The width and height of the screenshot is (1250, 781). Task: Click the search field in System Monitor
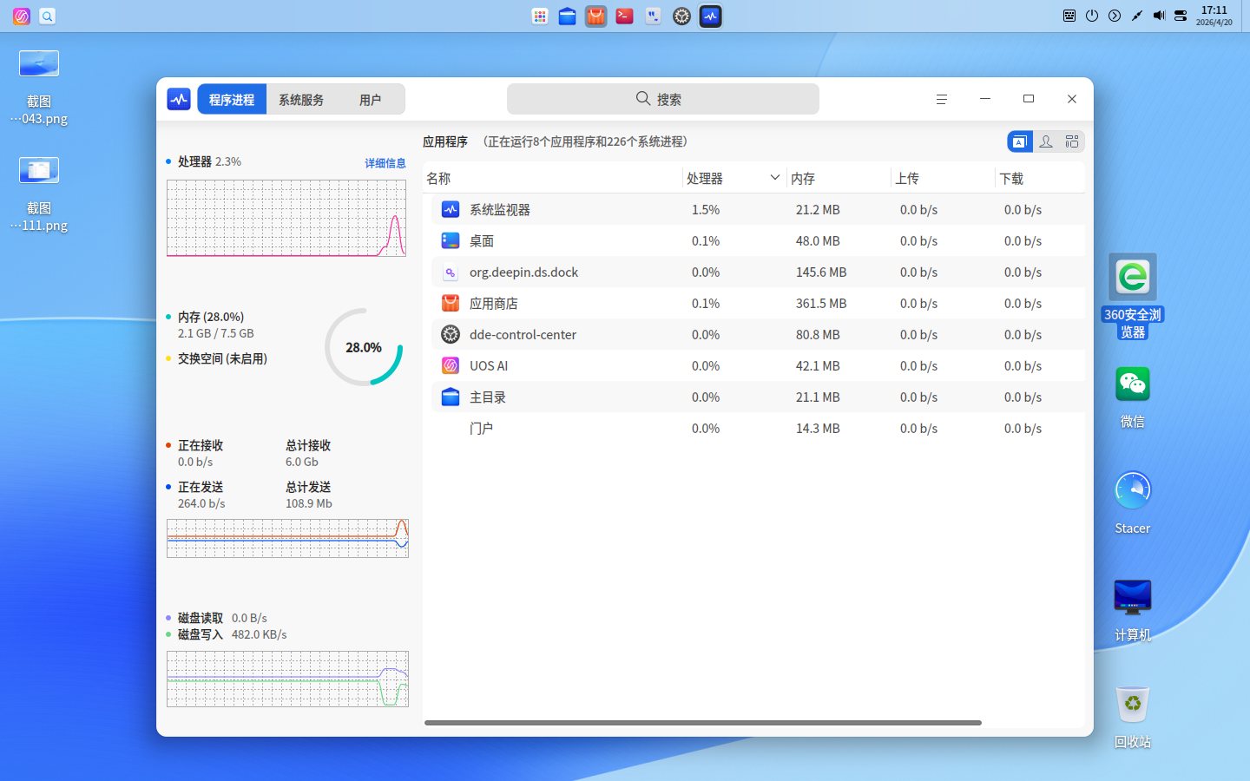click(x=662, y=98)
